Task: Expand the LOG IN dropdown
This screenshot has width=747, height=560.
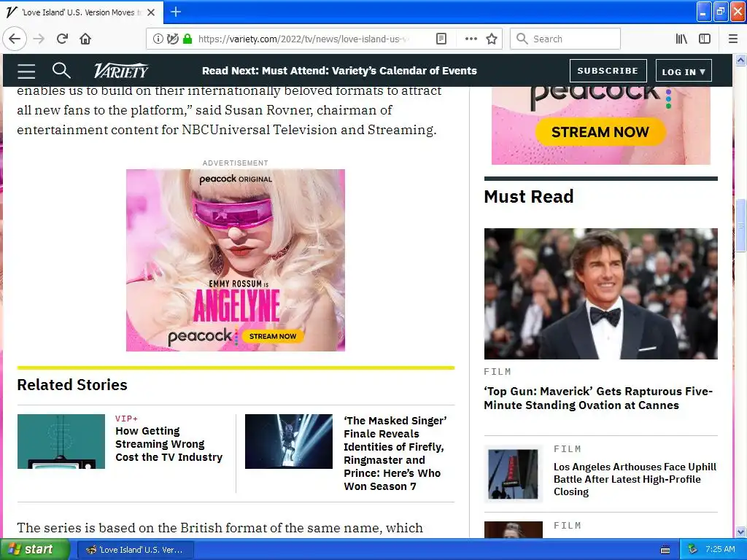Action: pos(684,71)
